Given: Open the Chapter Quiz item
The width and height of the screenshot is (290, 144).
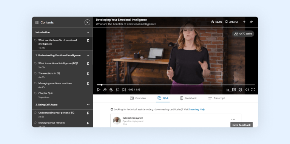Looking at the screenshot, I should point(45,93).
